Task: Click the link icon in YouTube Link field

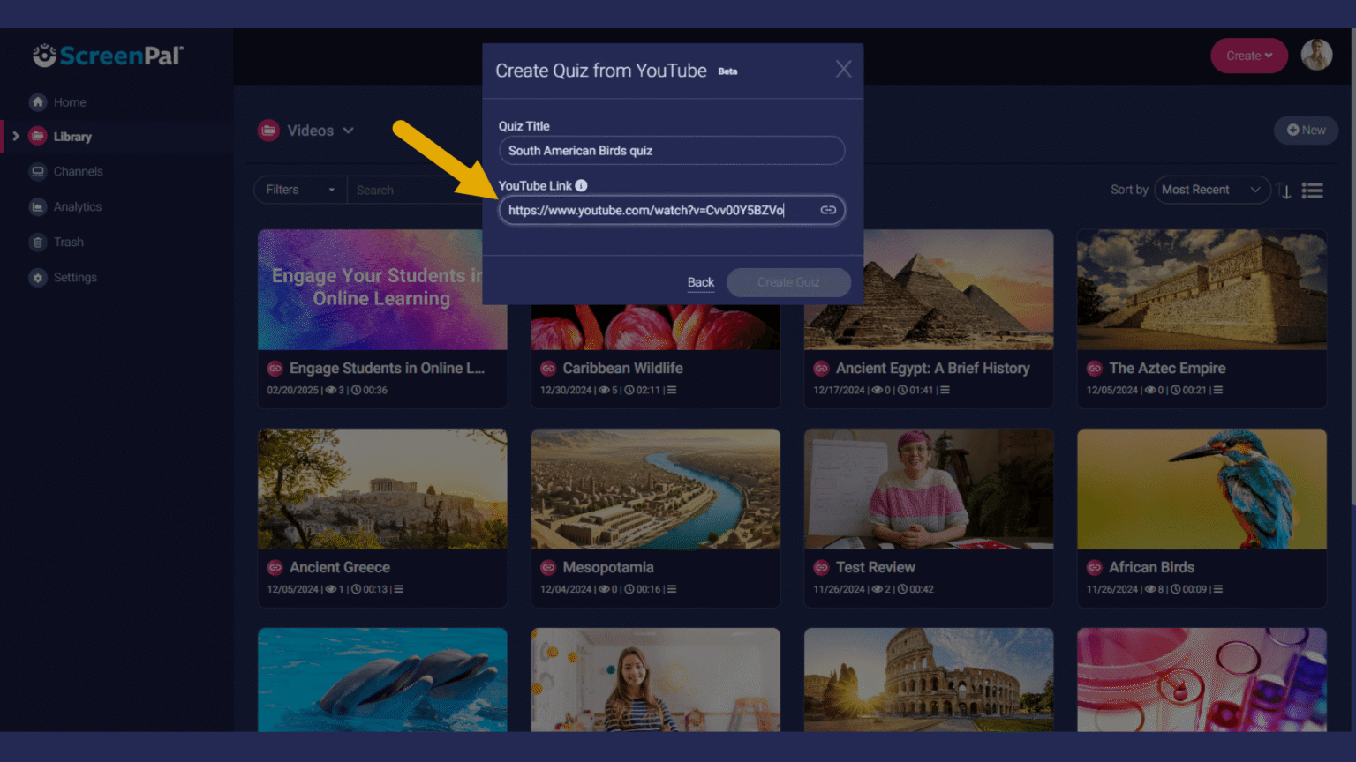Action: (828, 210)
